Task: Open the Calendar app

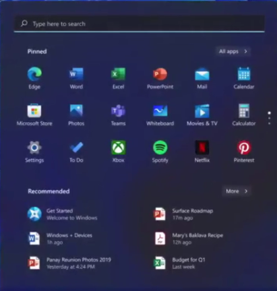Action: click(244, 78)
